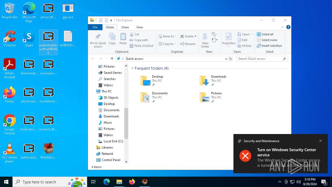Select Searches in navigation pane
The image size is (332, 187).
click(x=107, y=79)
